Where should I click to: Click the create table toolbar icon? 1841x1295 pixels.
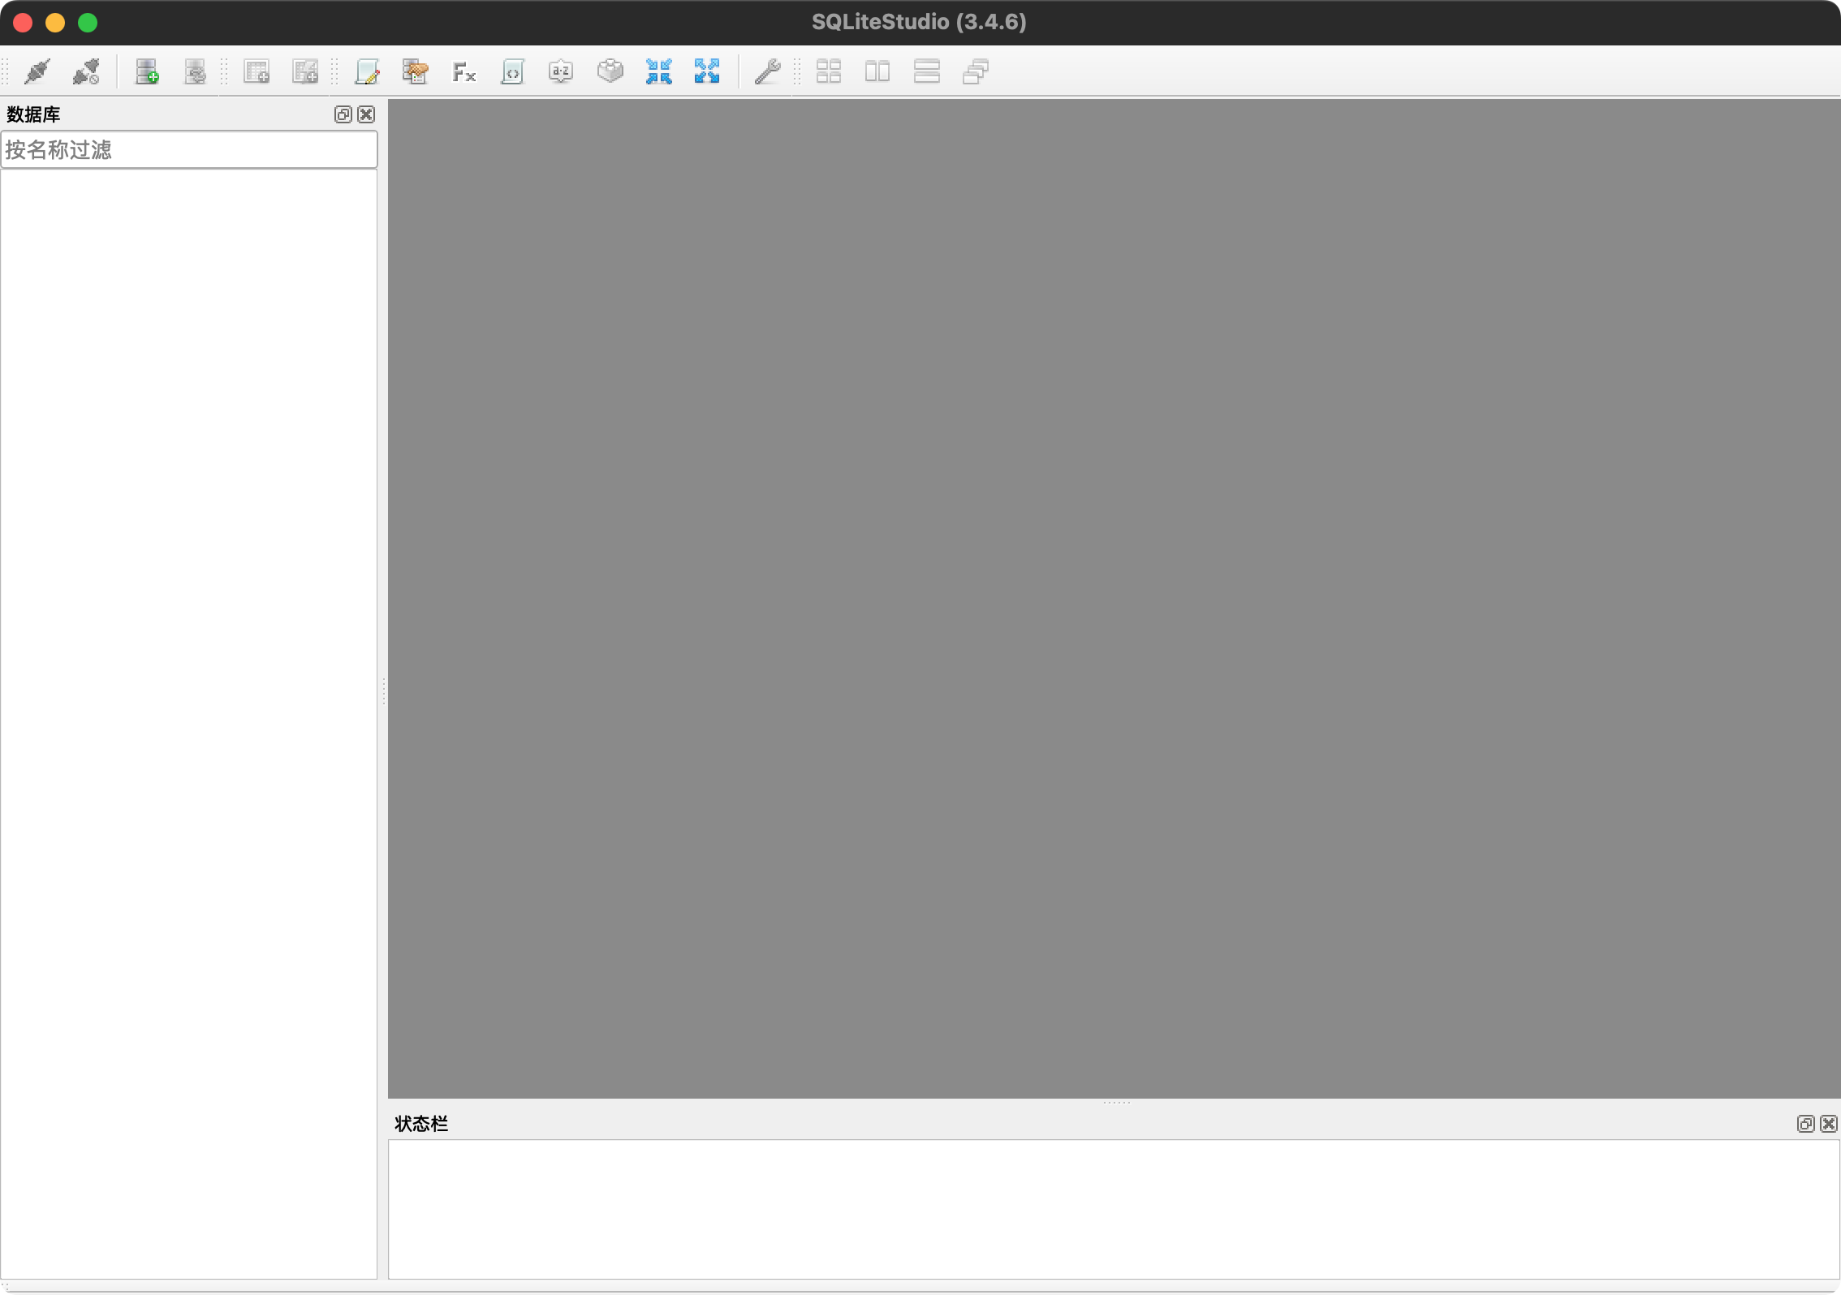[257, 72]
